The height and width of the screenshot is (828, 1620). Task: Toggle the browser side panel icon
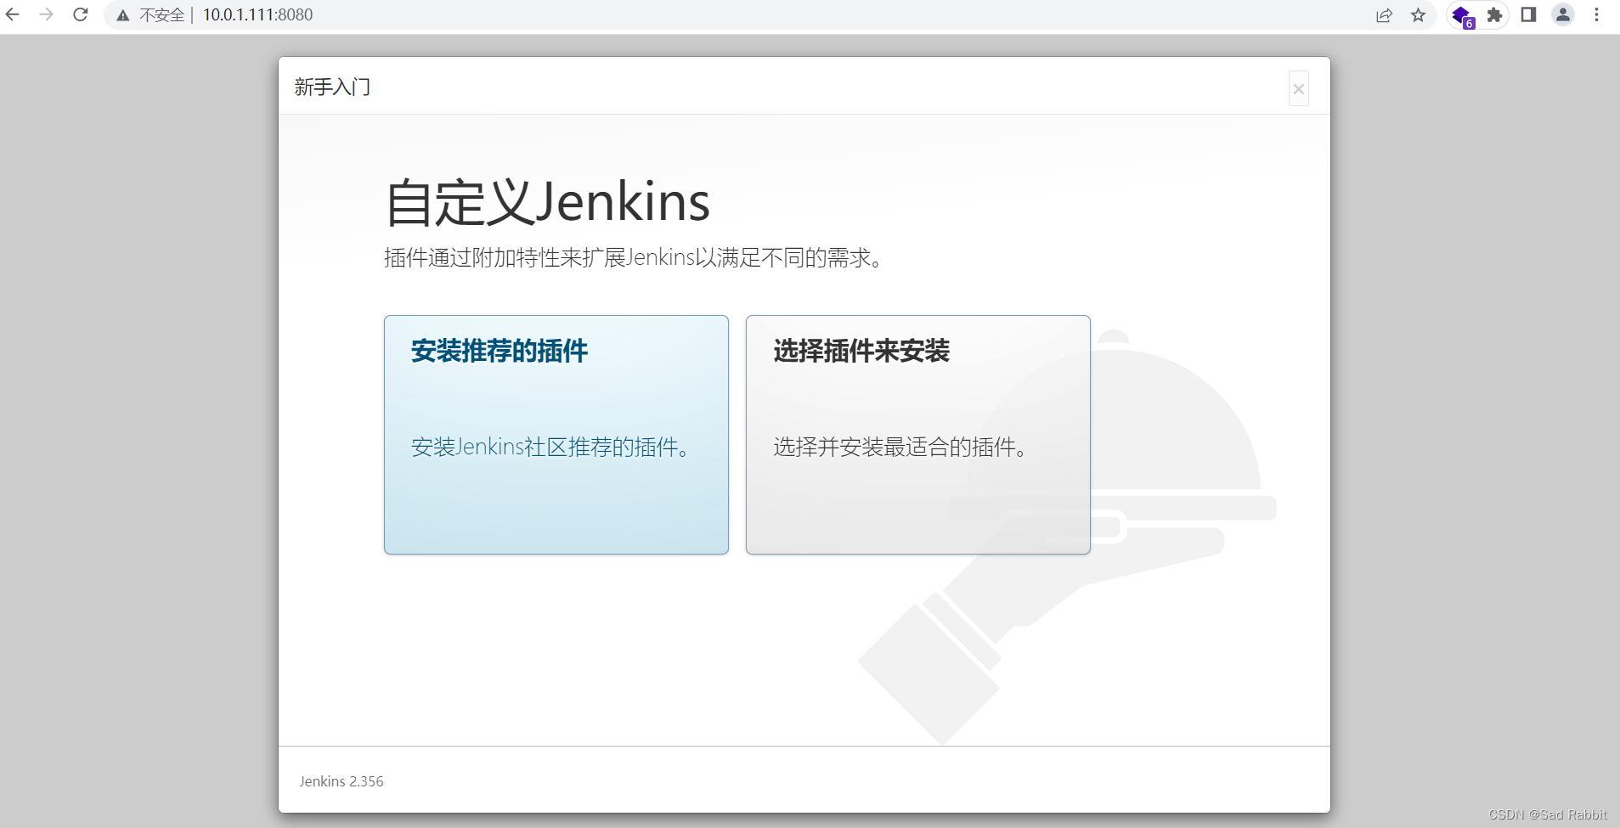[x=1528, y=14]
